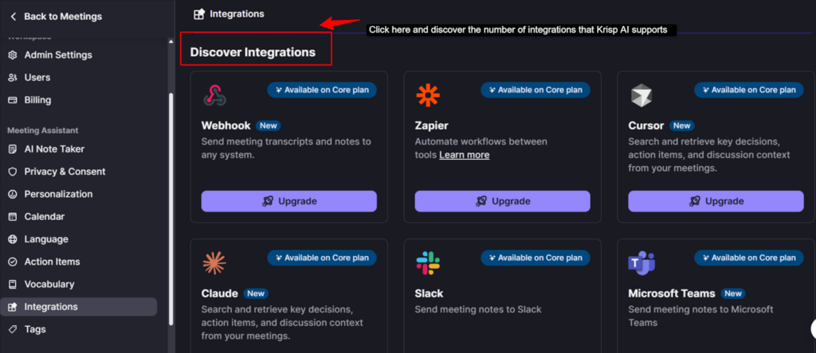Click the Webhook integration logo icon

pos(214,96)
